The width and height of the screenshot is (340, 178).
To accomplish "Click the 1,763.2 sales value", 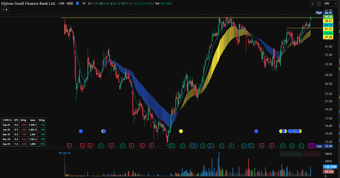I will [32, 139].
